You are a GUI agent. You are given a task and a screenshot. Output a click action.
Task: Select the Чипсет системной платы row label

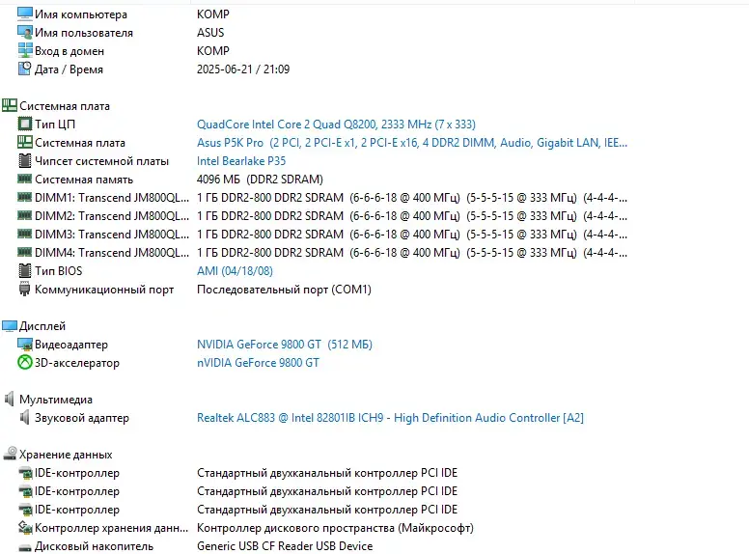[101, 161]
